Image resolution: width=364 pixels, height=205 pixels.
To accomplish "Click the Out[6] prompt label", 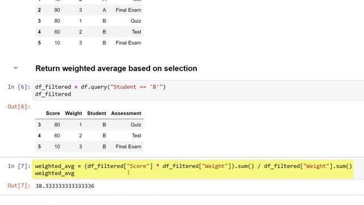I will click(19, 106).
